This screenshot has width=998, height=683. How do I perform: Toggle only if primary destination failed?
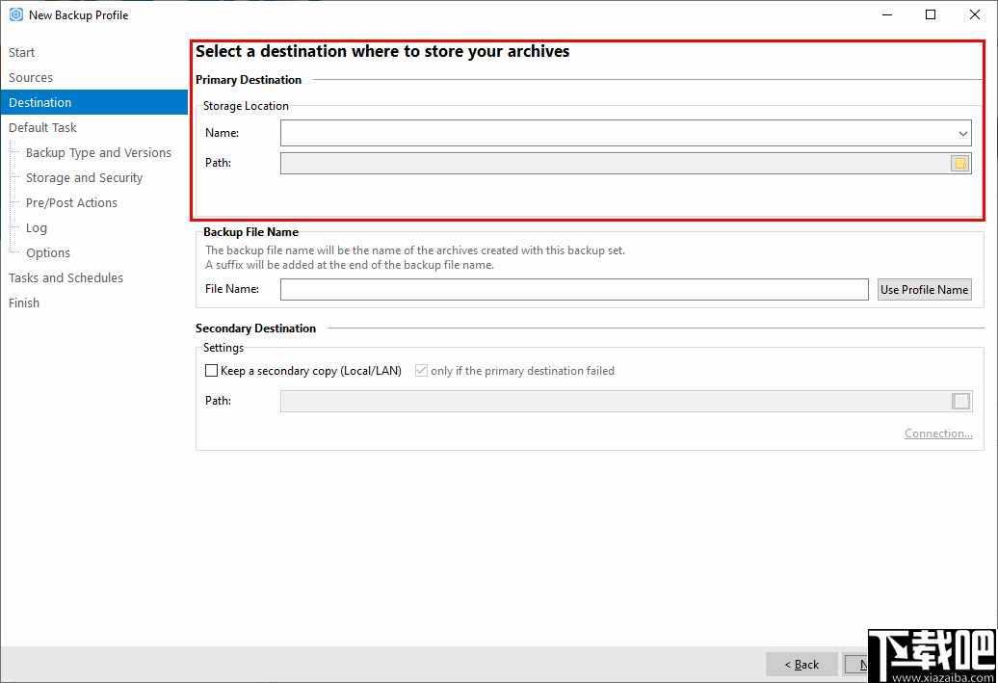[421, 371]
